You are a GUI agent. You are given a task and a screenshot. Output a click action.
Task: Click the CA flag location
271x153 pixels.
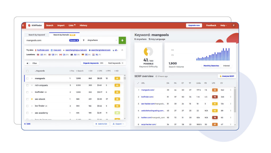(x=61, y=55)
